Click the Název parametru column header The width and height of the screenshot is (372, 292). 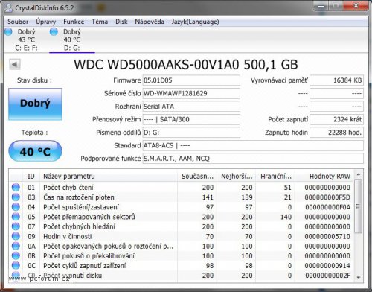coord(109,176)
